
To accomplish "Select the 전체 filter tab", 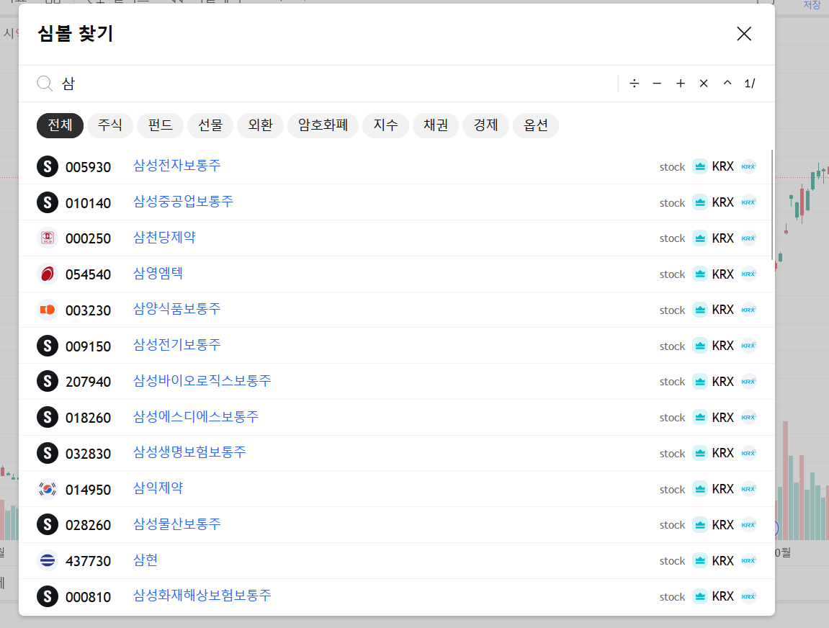I will (60, 125).
